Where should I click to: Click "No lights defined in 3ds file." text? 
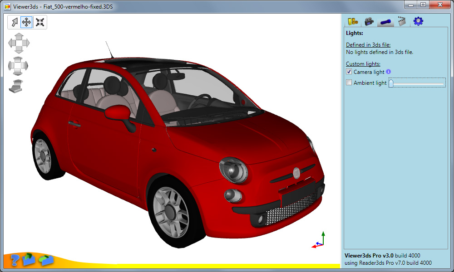tap(380, 52)
